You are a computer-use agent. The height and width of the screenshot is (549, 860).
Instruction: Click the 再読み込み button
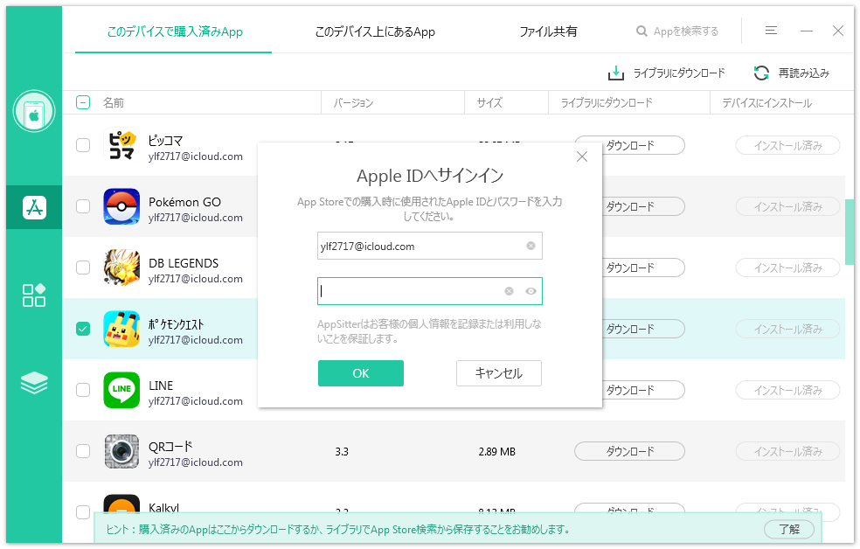792,73
